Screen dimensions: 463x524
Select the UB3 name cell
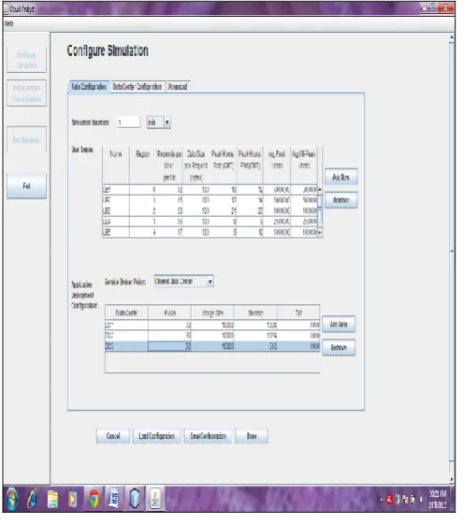(x=116, y=211)
